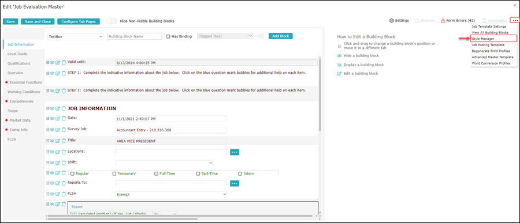Show the hidden Title block via eye-slash icon
520x223 pixels.
(52, 141)
